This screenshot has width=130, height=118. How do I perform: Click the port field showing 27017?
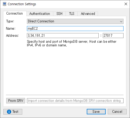pyautogui.click(x=113, y=35)
